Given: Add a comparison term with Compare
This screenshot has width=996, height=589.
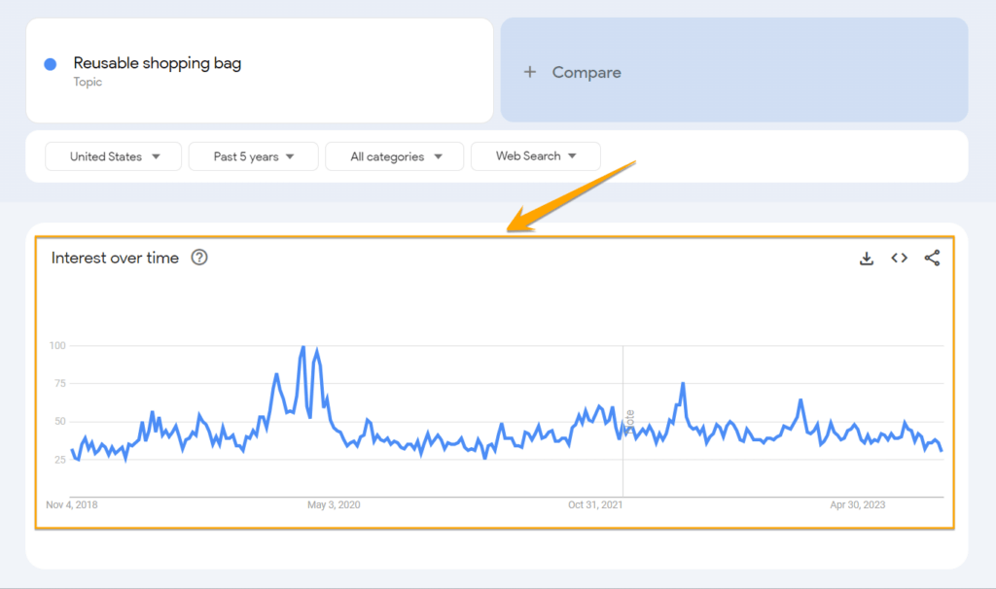Looking at the screenshot, I should (733, 70).
